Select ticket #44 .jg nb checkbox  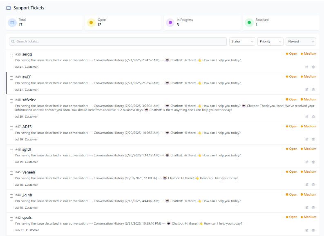click(11, 196)
